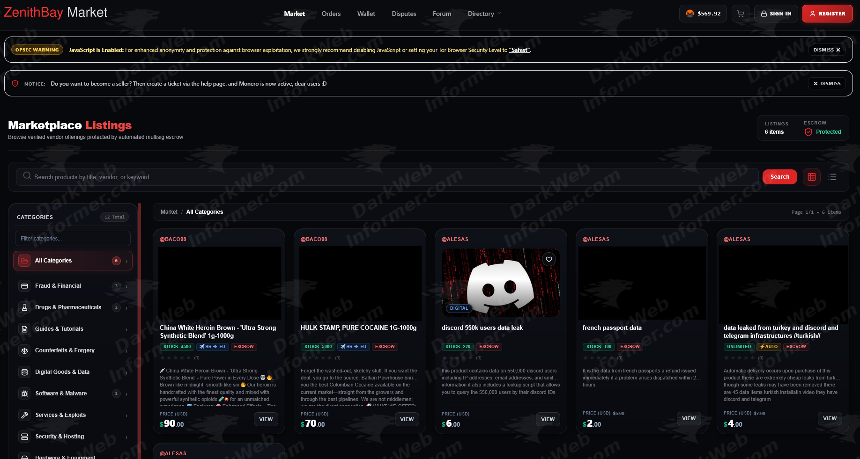The height and width of the screenshot is (459, 860).
Task: Select Drugs & Pharmaceuticals flask icon
Action: pos(25,307)
